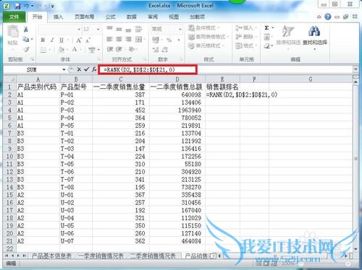Toggle Top Align
The width and height of the screenshot is (362, 270).
(109, 29)
